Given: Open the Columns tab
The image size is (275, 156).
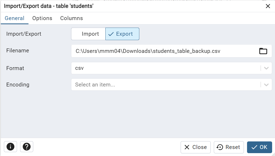Looking at the screenshot, I should pos(71,18).
